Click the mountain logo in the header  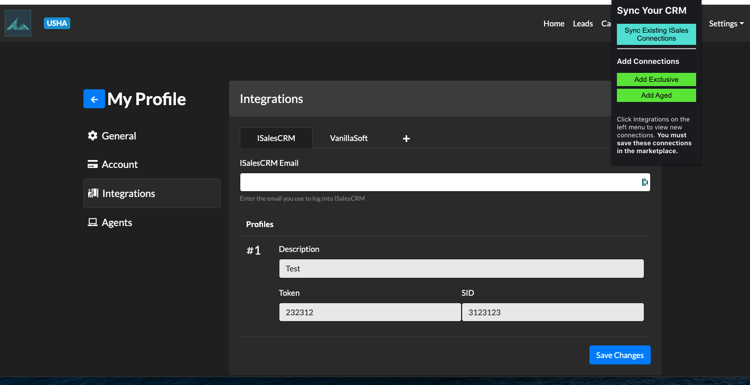18,24
